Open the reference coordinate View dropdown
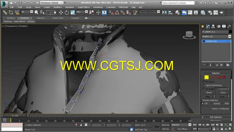Screen dimensions: 234x132 pos(82,12)
